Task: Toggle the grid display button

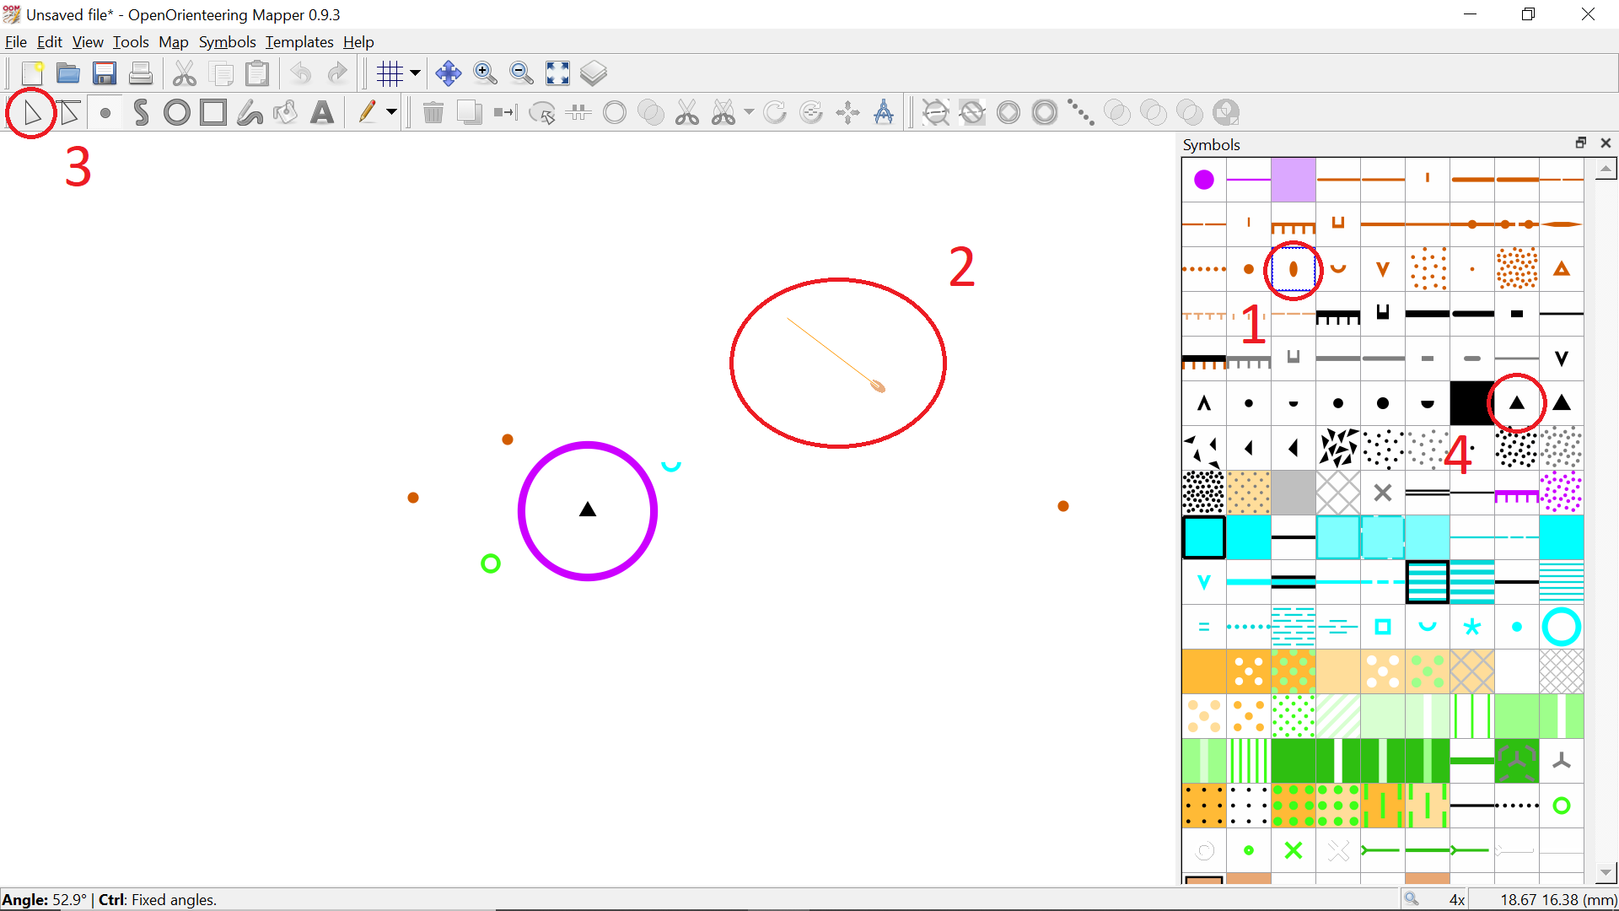Action: coord(390,73)
